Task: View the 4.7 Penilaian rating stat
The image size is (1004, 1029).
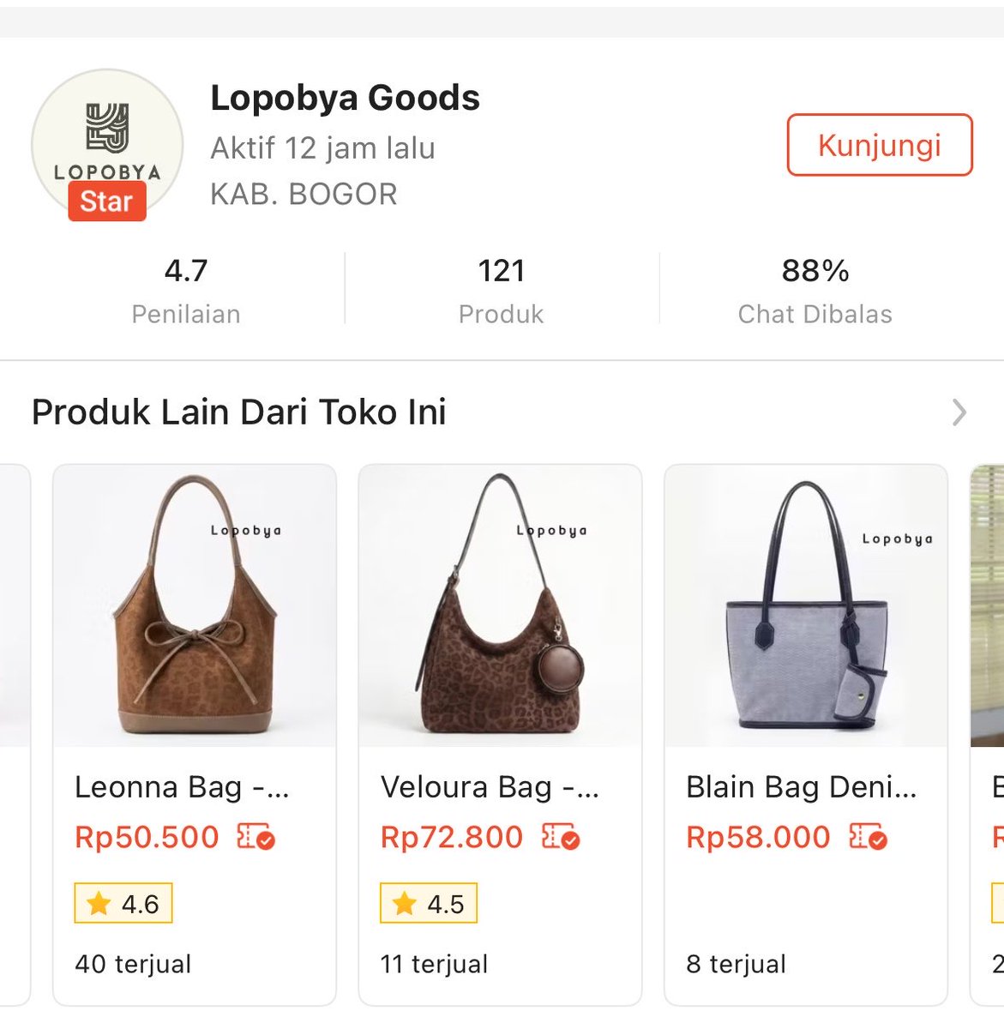Action: [x=186, y=290]
